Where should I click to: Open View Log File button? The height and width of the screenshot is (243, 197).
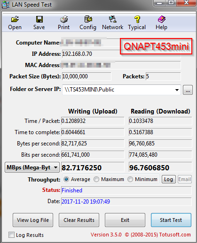(x=33, y=220)
